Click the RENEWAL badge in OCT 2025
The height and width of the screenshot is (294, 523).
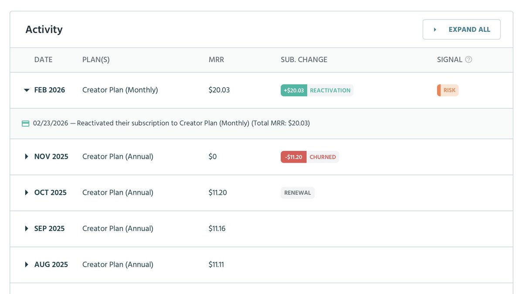[298, 193]
